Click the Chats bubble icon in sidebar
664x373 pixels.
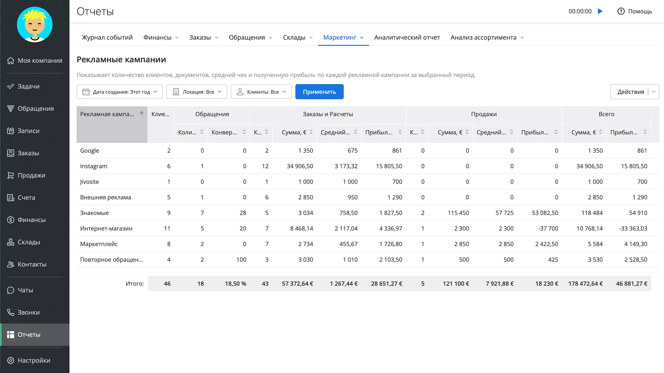coord(10,290)
